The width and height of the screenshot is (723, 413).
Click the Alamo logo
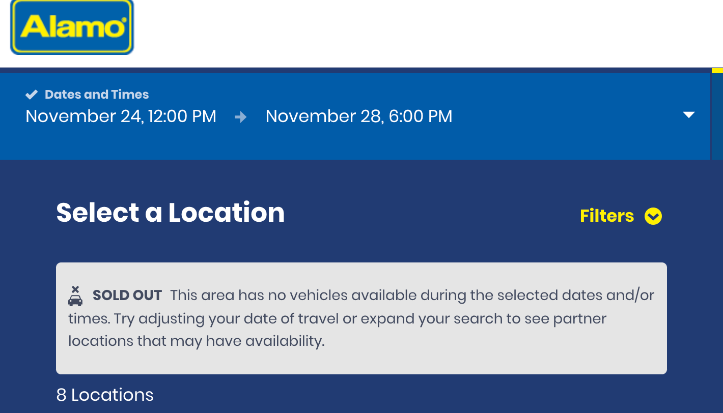pyautogui.click(x=72, y=27)
